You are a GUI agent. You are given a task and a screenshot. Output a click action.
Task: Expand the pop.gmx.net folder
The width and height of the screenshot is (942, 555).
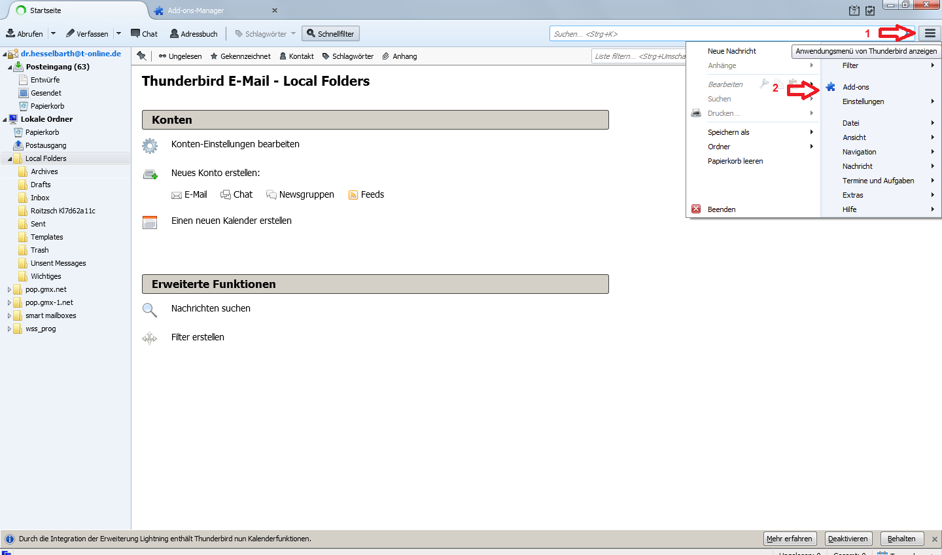click(x=9, y=289)
